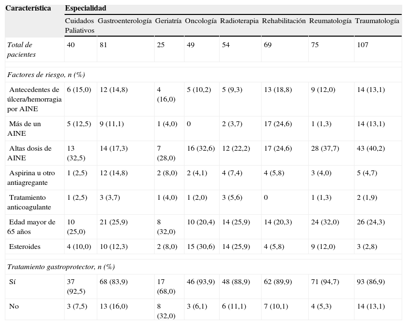The image size is (407, 325).
Task: Select the Cuidados Paliativos column header
Action: (80, 26)
